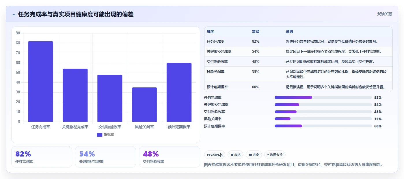404x179 pixels.
Task: Click the 60% progress value label
Action: pyautogui.click(x=378, y=126)
